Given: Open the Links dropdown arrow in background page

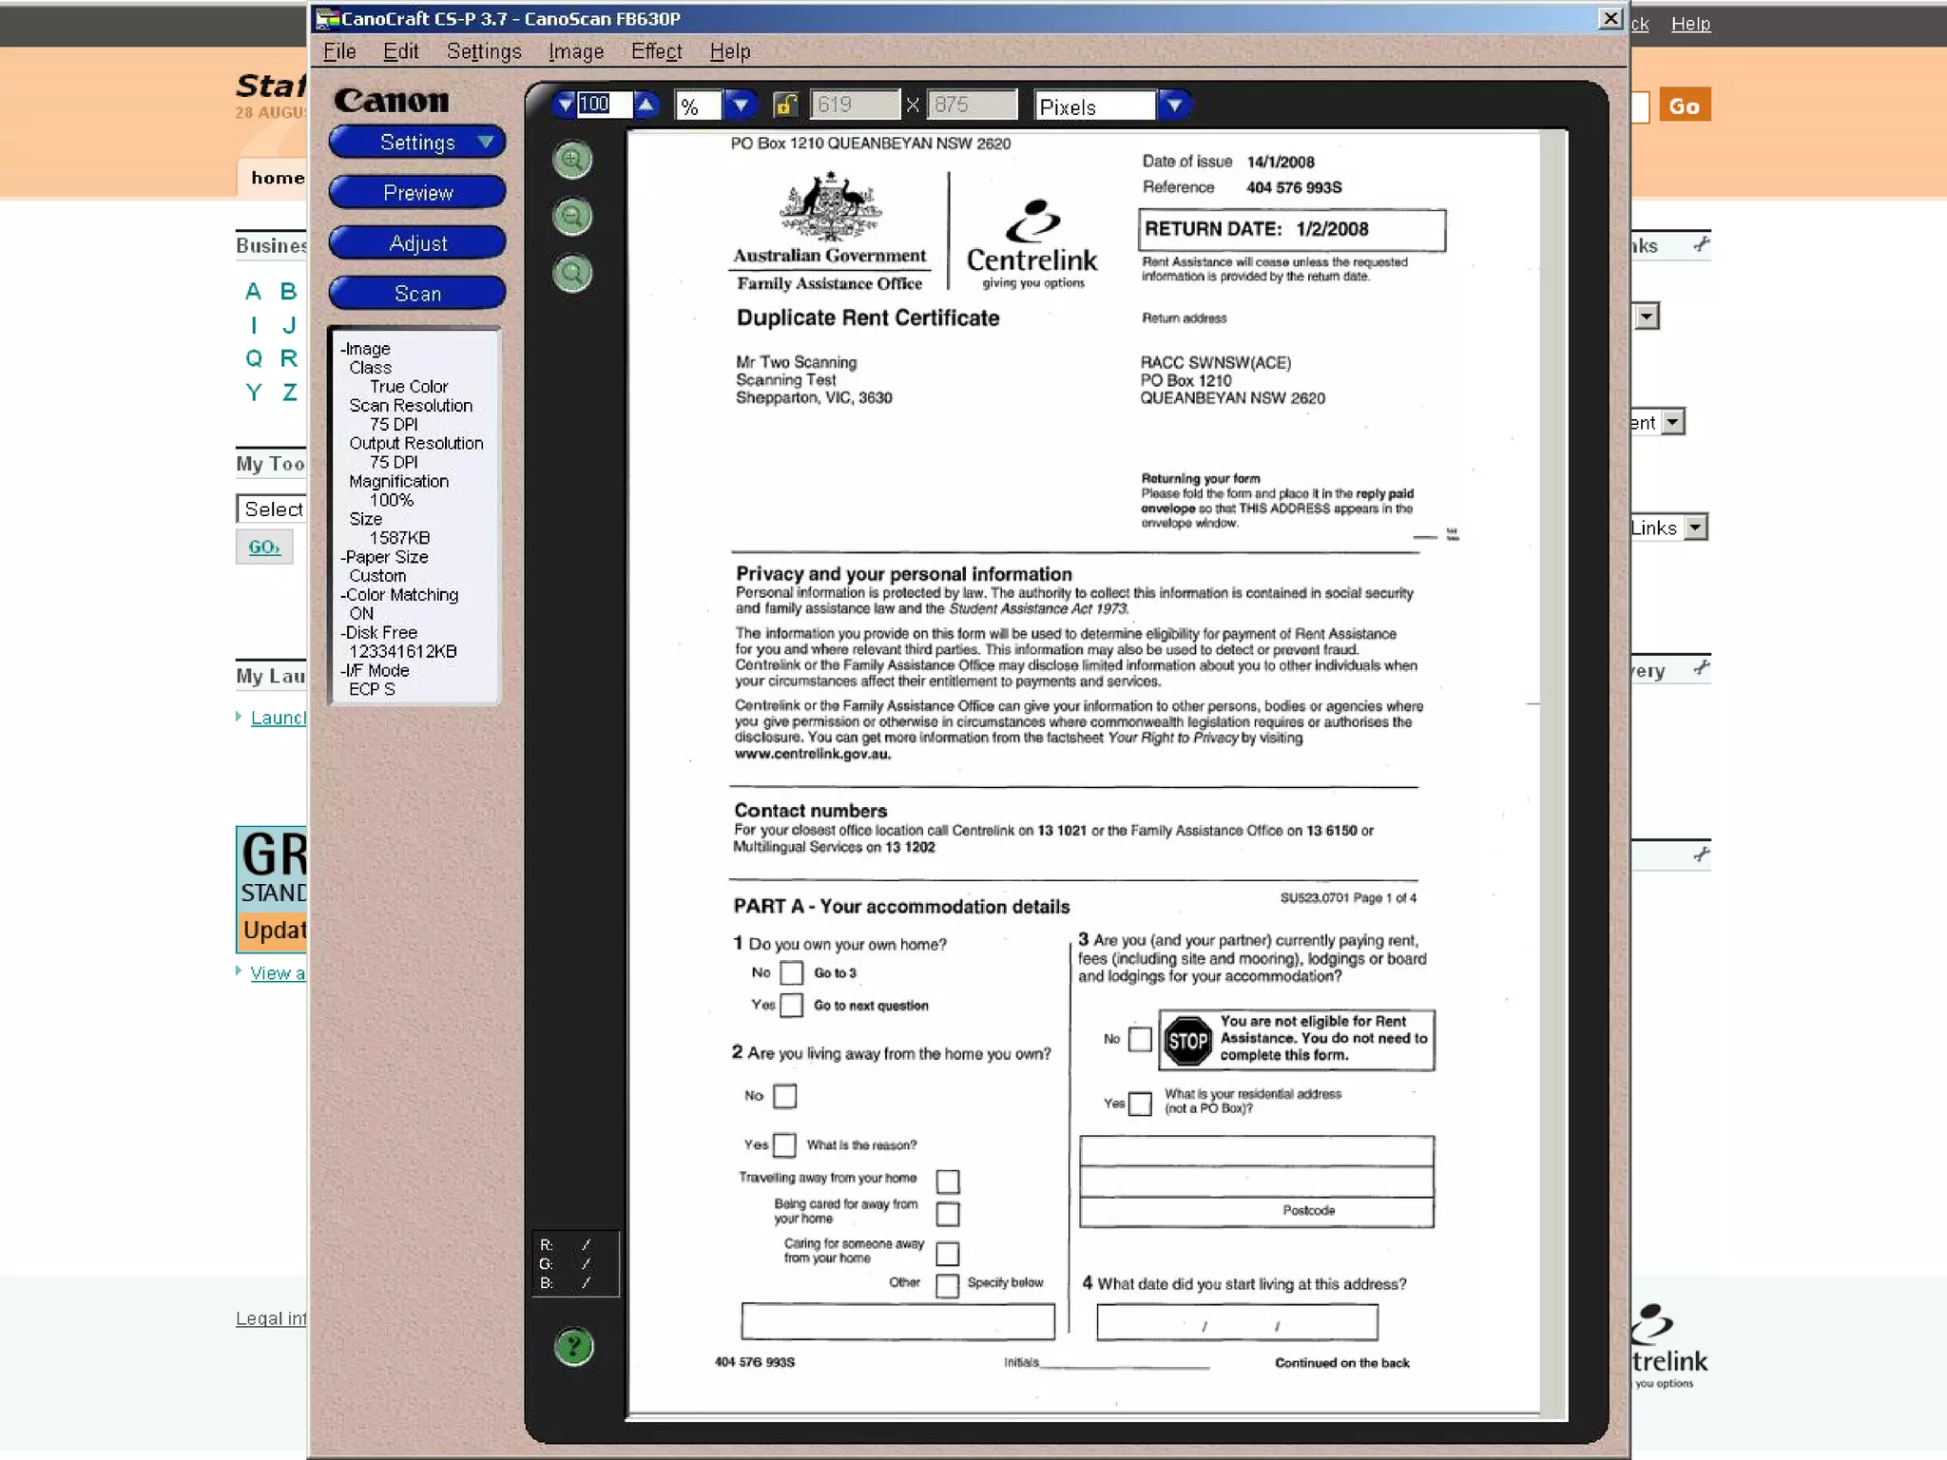Looking at the screenshot, I should (1696, 528).
